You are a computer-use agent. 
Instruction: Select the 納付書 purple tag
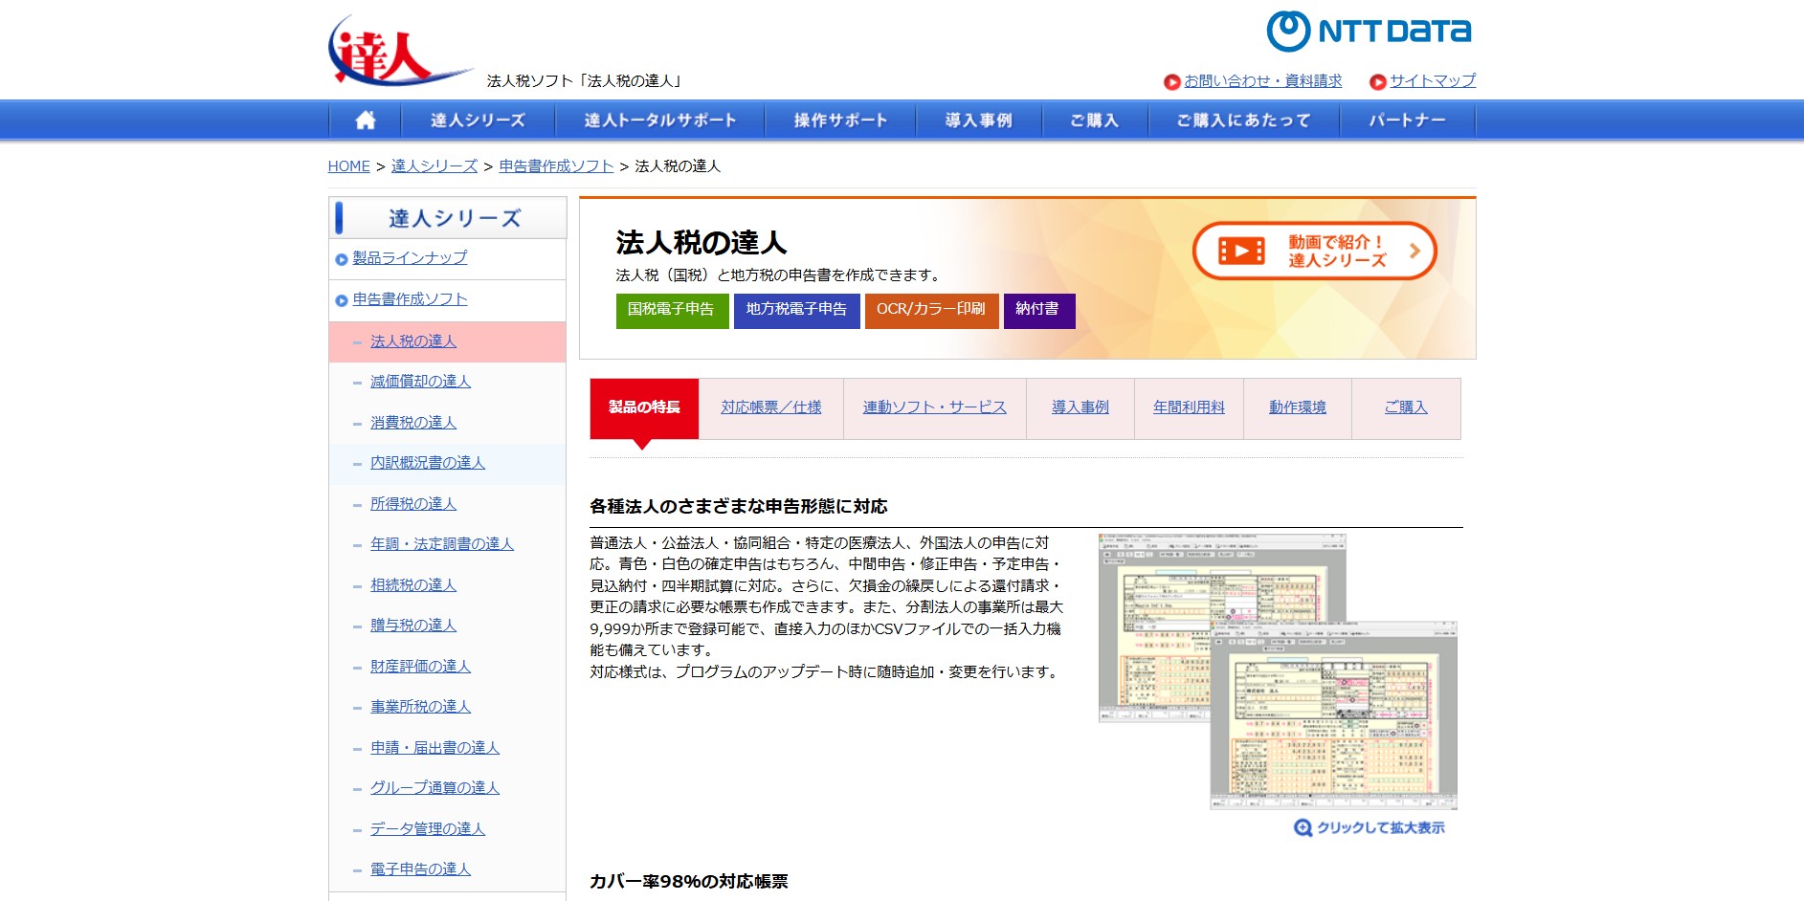click(1039, 310)
